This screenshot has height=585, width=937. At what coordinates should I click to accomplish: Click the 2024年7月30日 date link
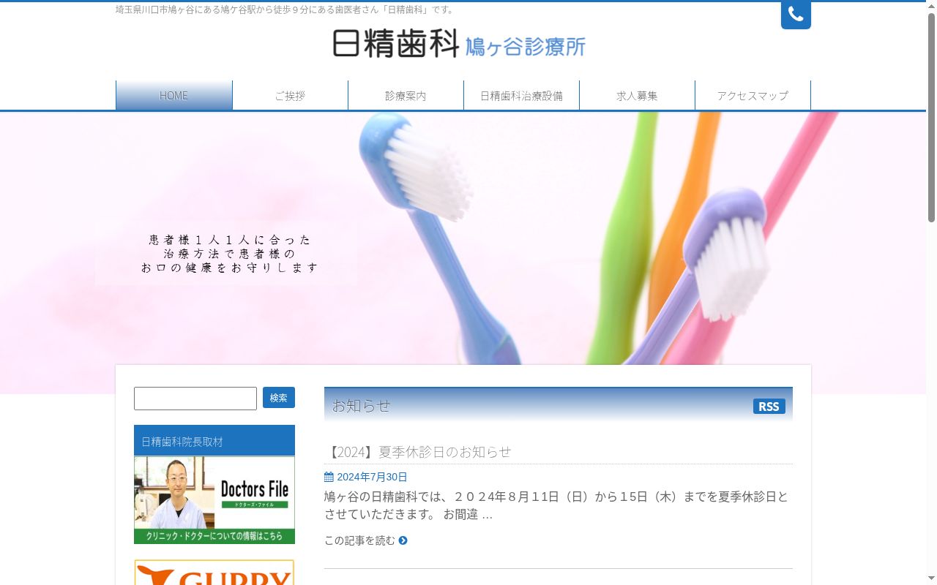372,477
